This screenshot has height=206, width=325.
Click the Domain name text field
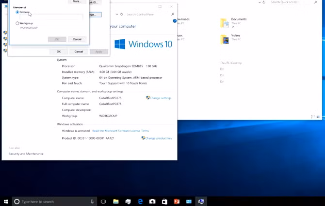point(51,17)
